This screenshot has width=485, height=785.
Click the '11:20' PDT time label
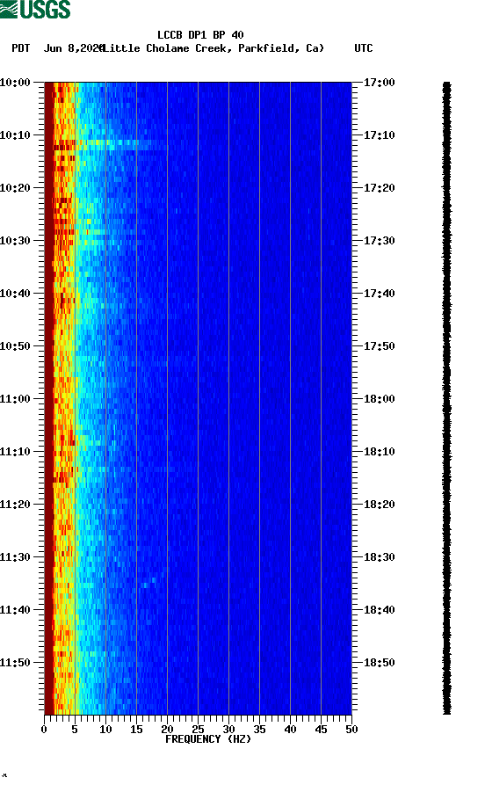tap(15, 505)
